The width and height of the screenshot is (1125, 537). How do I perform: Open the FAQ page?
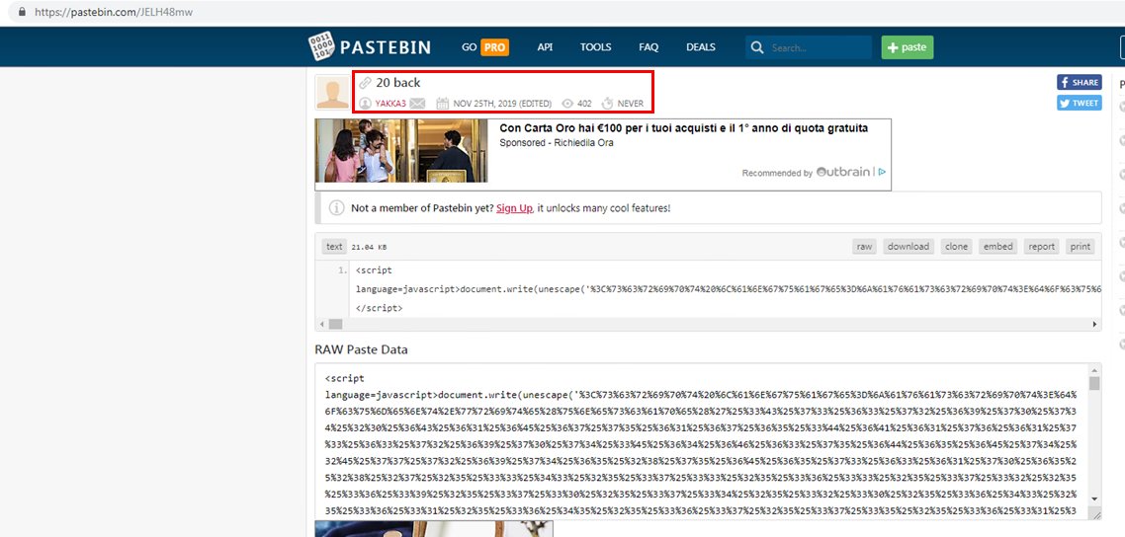pos(649,47)
